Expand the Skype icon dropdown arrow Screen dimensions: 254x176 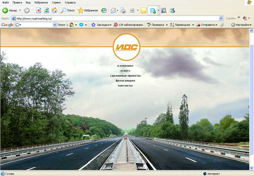click(158, 10)
